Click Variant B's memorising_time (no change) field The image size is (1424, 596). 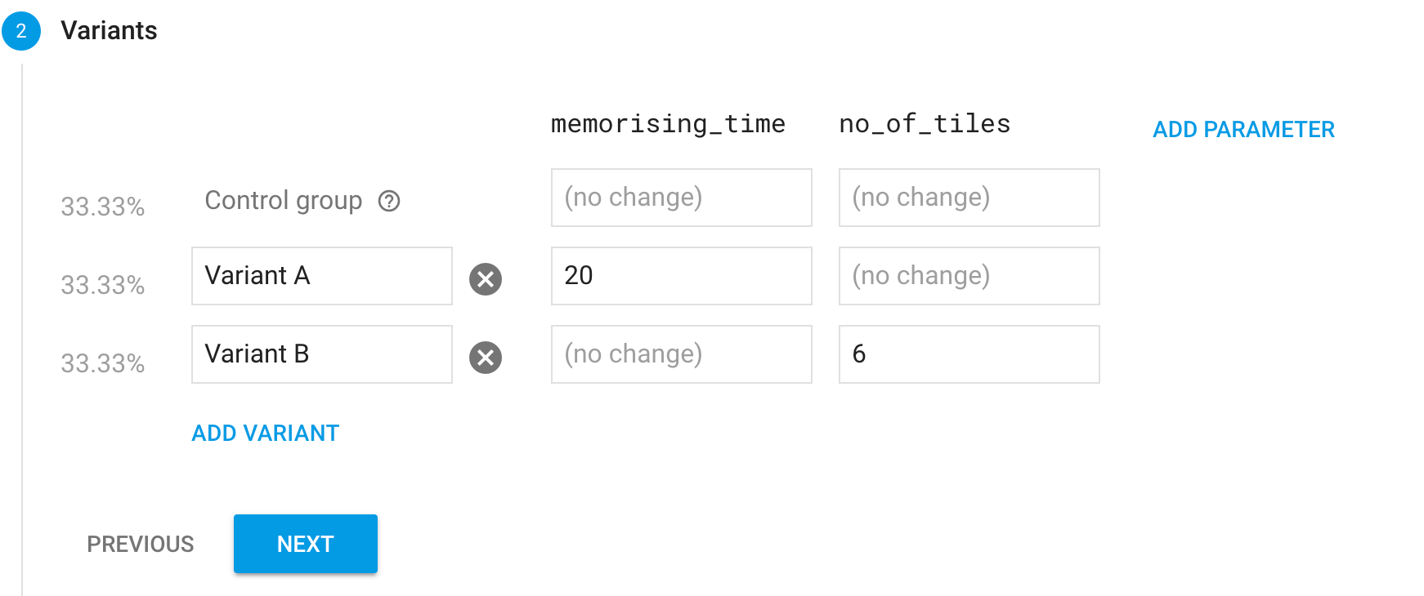point(681,354)
